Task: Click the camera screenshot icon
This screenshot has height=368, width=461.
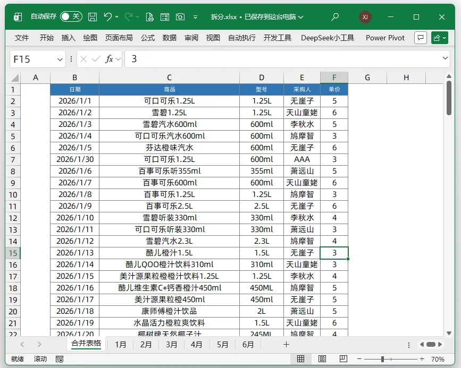Action: point(180,17)
